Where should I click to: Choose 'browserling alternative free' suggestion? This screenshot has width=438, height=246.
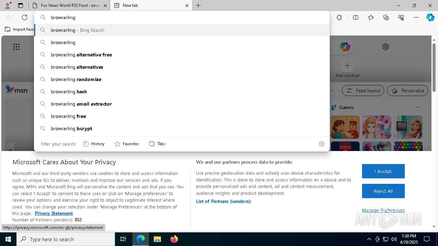click(x=182, y=55)
